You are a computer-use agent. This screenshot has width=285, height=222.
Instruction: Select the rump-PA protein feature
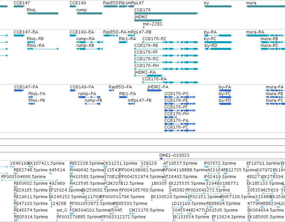(89, 97)
